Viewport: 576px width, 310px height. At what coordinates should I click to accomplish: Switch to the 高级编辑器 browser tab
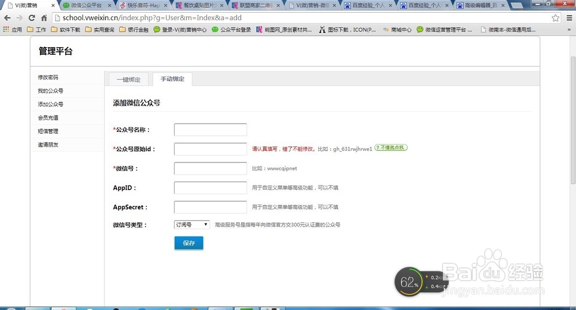pos(480,5)
